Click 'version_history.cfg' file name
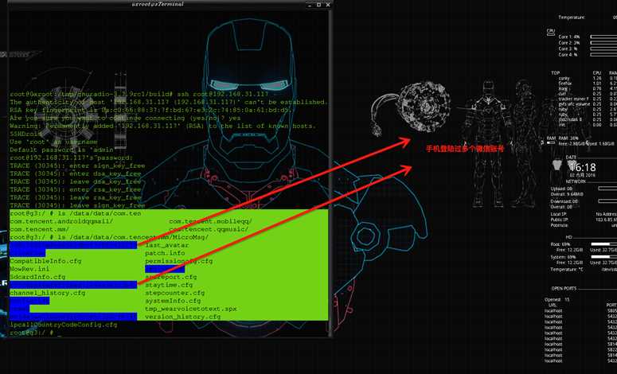This screenshot has height=374, width=617. 182,317
